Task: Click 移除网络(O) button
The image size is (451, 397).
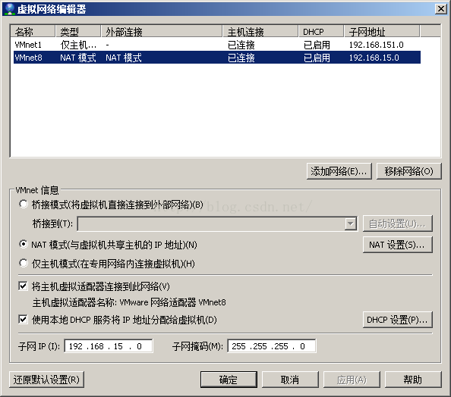Action: coord(408,171)
